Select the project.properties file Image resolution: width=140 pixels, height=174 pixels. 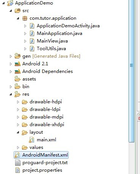[42, 170]
